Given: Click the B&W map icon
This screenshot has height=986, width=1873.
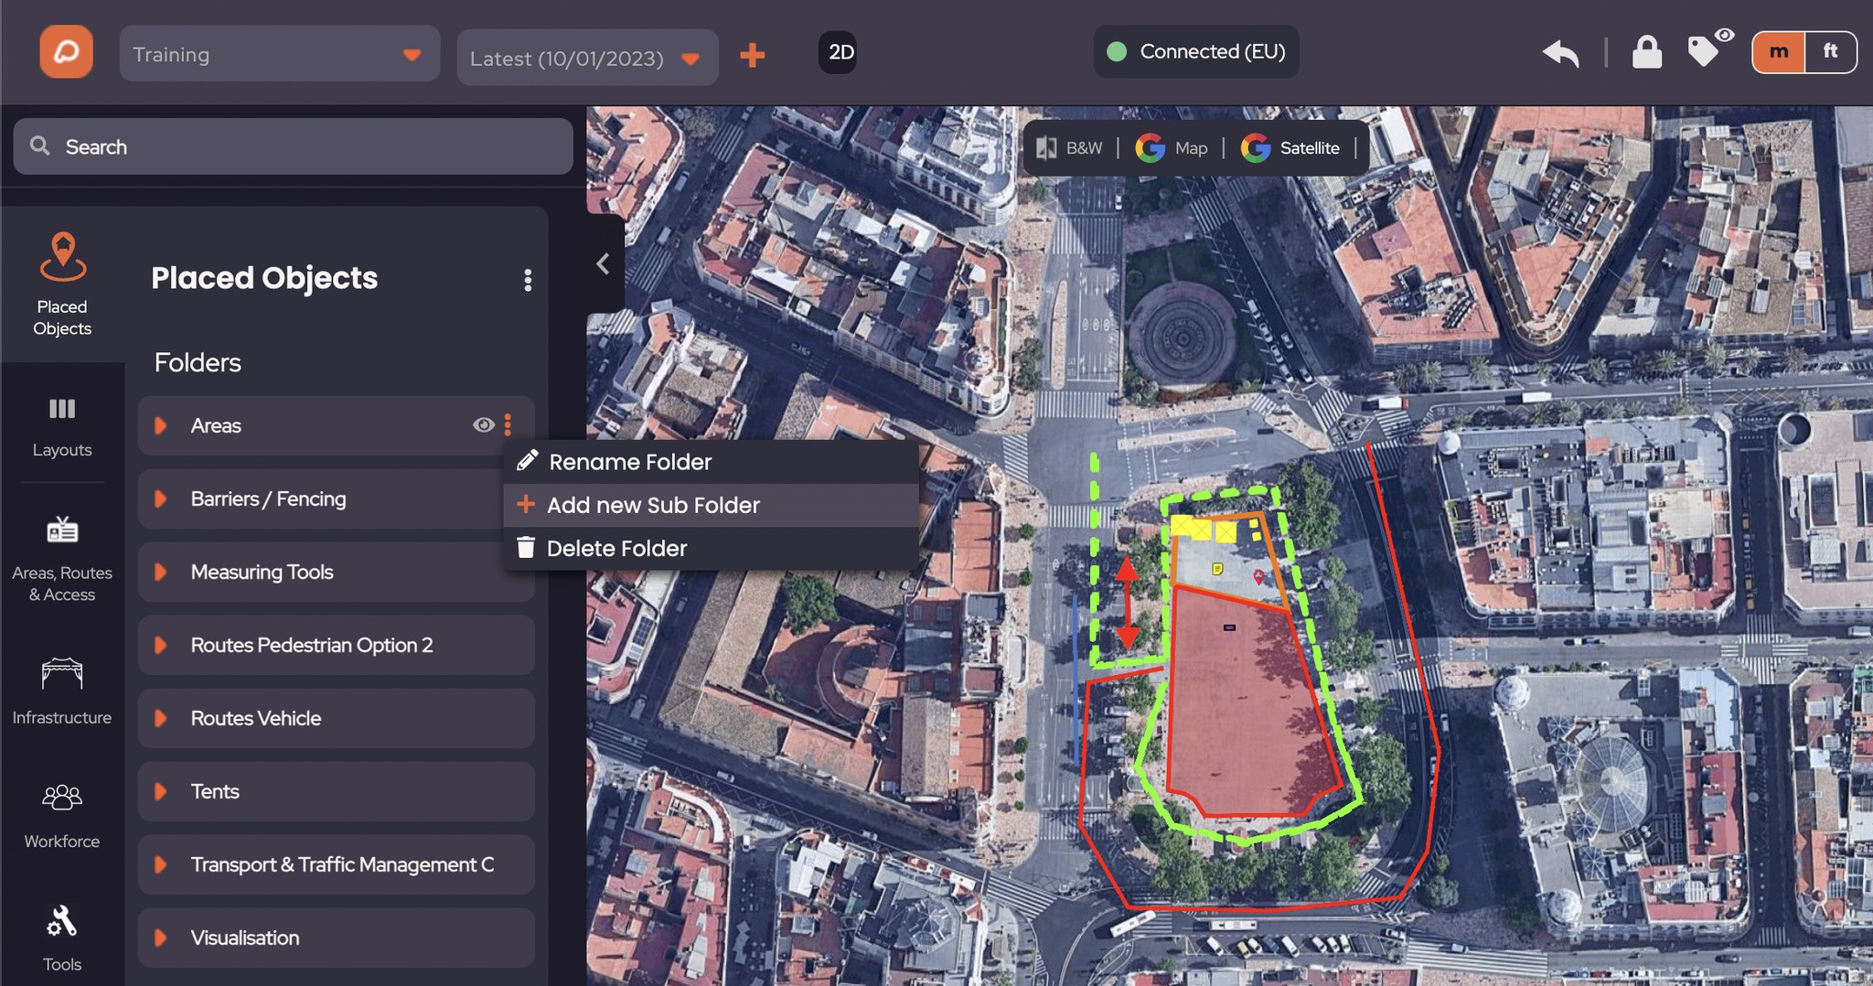Looking at the screenshot, I should tap(1046, 147).
